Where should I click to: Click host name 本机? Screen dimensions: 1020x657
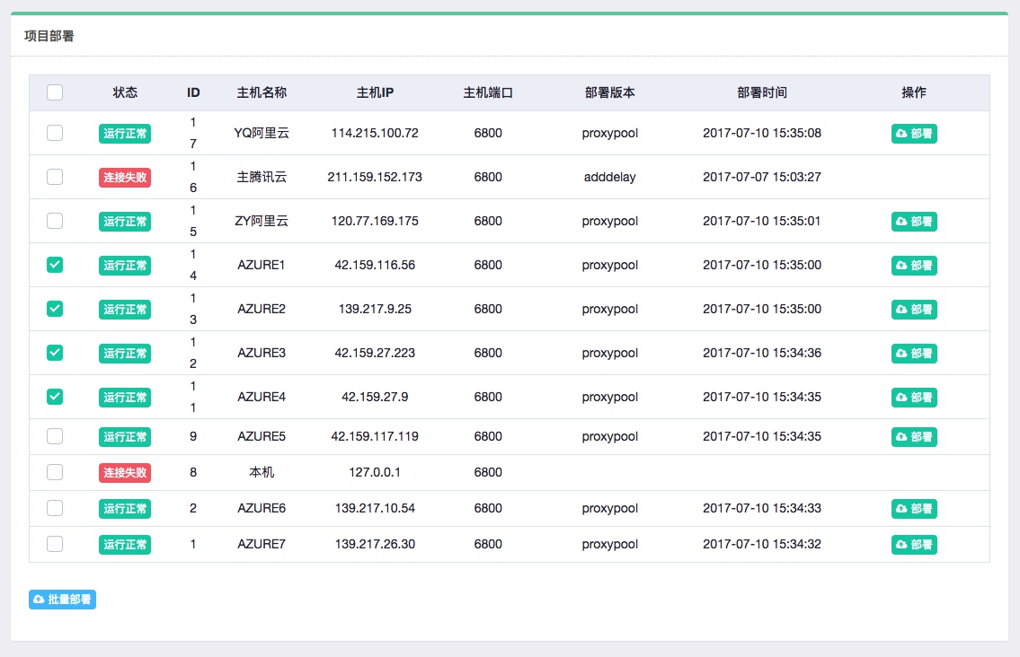click(262, 472)
